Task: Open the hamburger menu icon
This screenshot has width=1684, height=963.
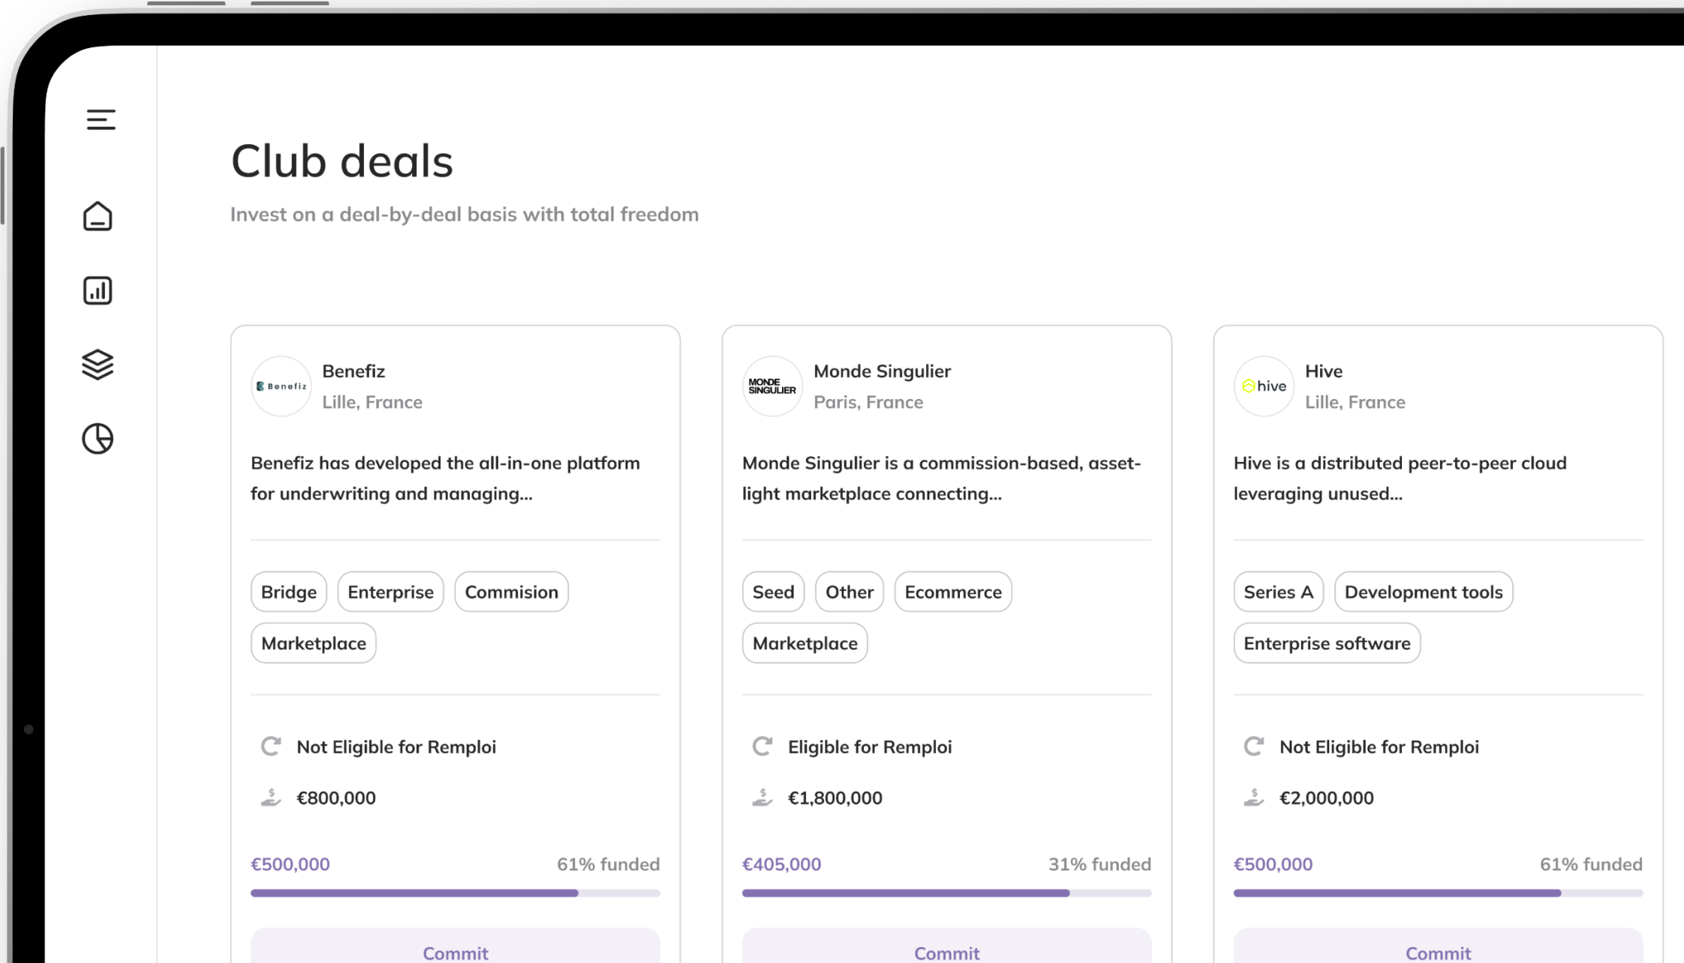Action: tap(101, 120)
